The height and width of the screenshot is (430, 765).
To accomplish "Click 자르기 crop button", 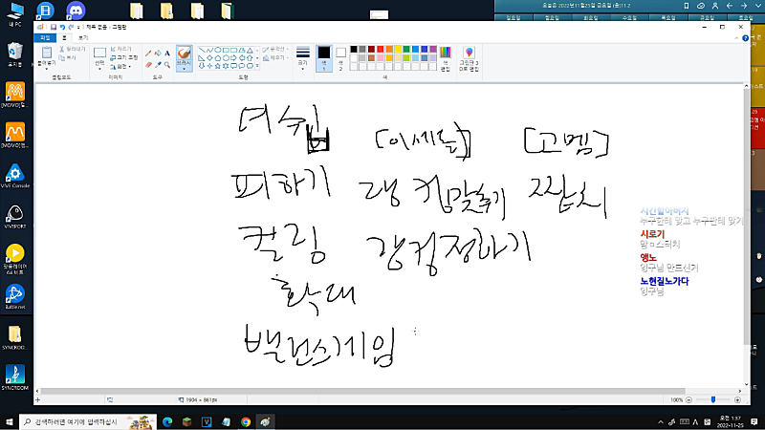I will (x=121, y=49).
